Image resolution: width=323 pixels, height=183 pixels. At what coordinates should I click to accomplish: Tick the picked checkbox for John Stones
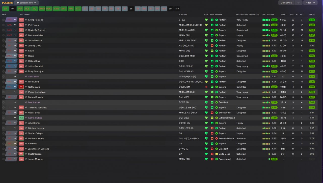[x=4, y=123]
